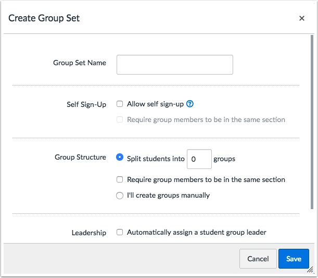The height and width of the screenshot is (278, 318).
Task: Select the Split students into groups radio
Action: (x=120, y=157)
